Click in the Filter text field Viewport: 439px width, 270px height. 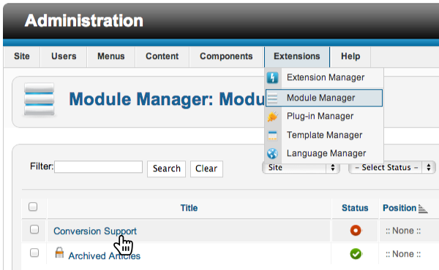(99, 167)
